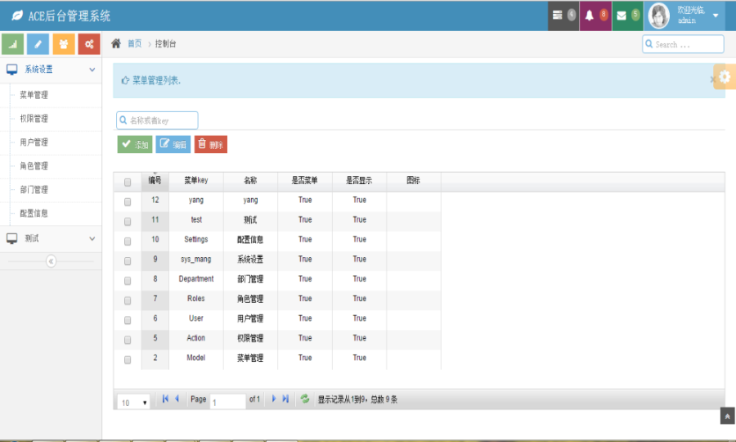The image size is (736, 442).
Task: Select the checkbox for the Department row
Action: click(128, 280)
